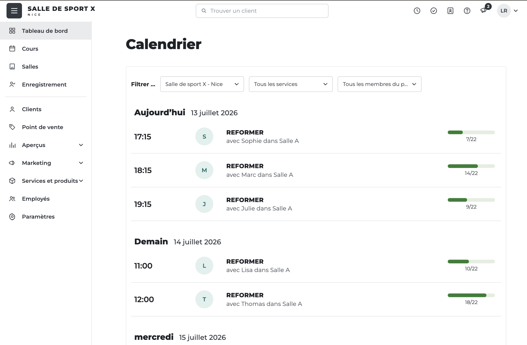
Task: Open announcements megaphone with badge 2
Action: [x=484, y=10]
